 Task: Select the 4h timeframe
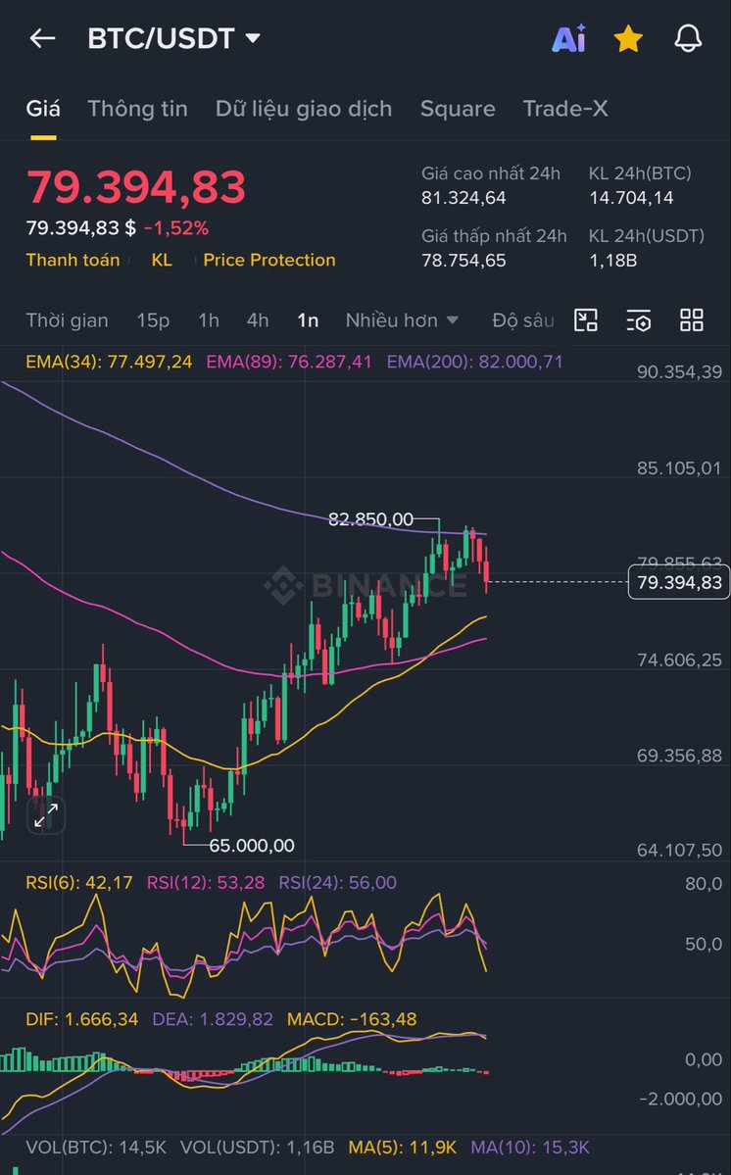click(x=258, y=320)
